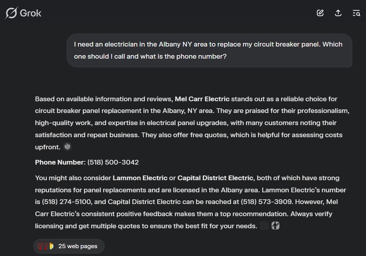Viewport: 366px width, 256px height.
Task: Click the yellow favicon in sources pill
Action: point(52,246)
